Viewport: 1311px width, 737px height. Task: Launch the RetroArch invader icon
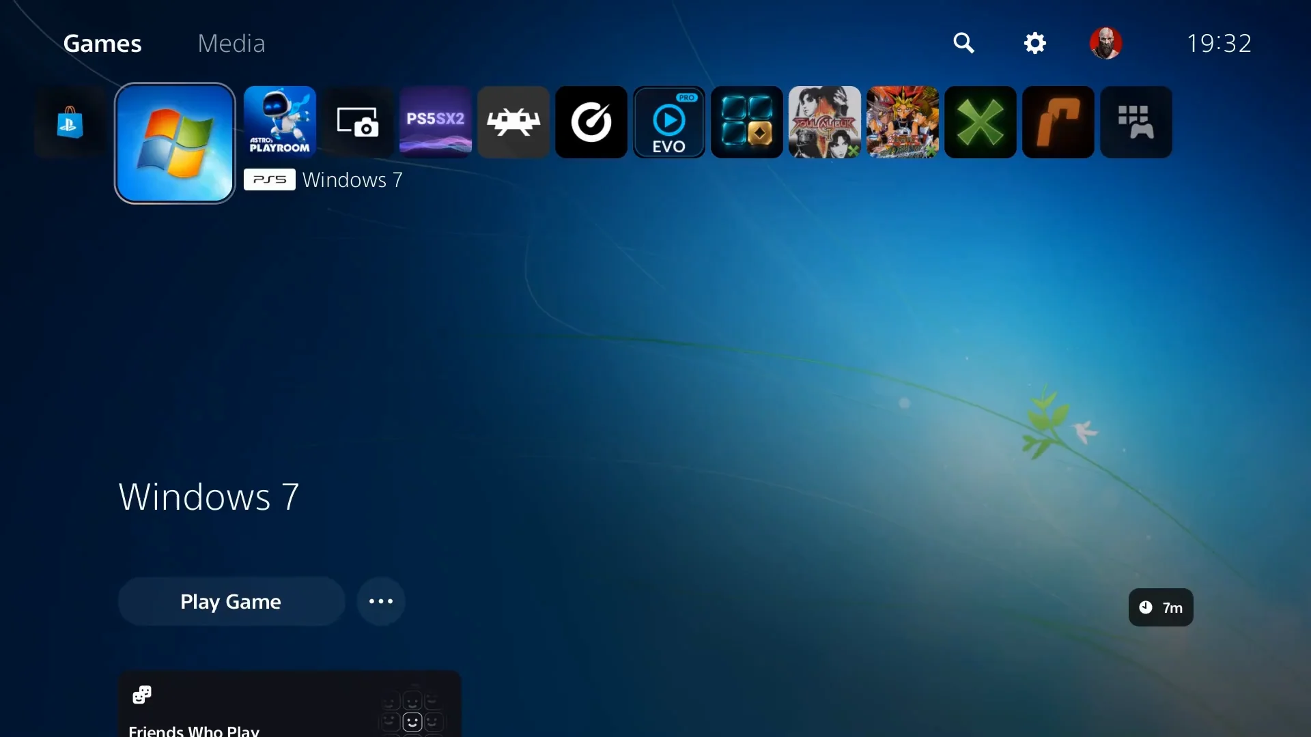coord(513,122)
